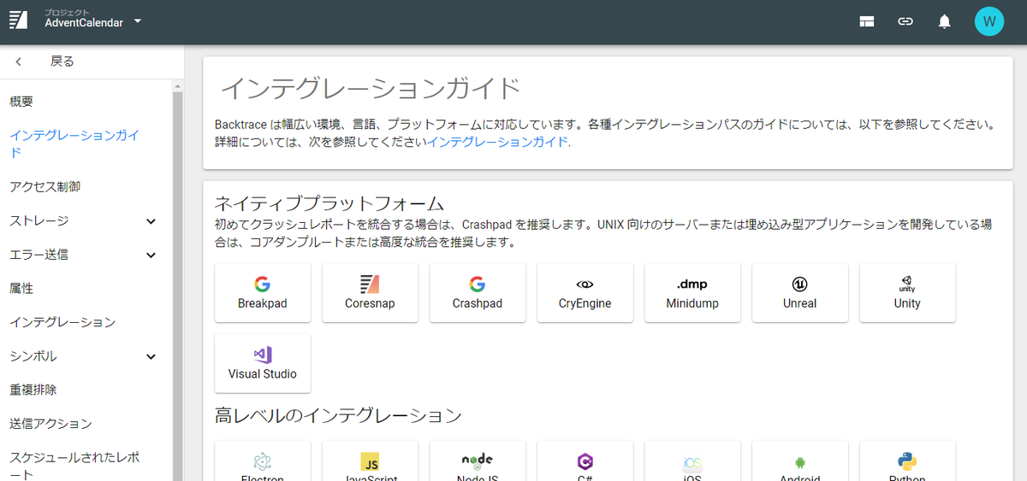Click the インテグレーションガイド page title
This screenshot has height=481, width=1027.
tap(371, 89)
